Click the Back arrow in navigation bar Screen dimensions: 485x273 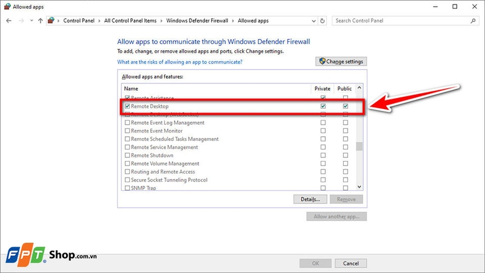click(8, 21)
